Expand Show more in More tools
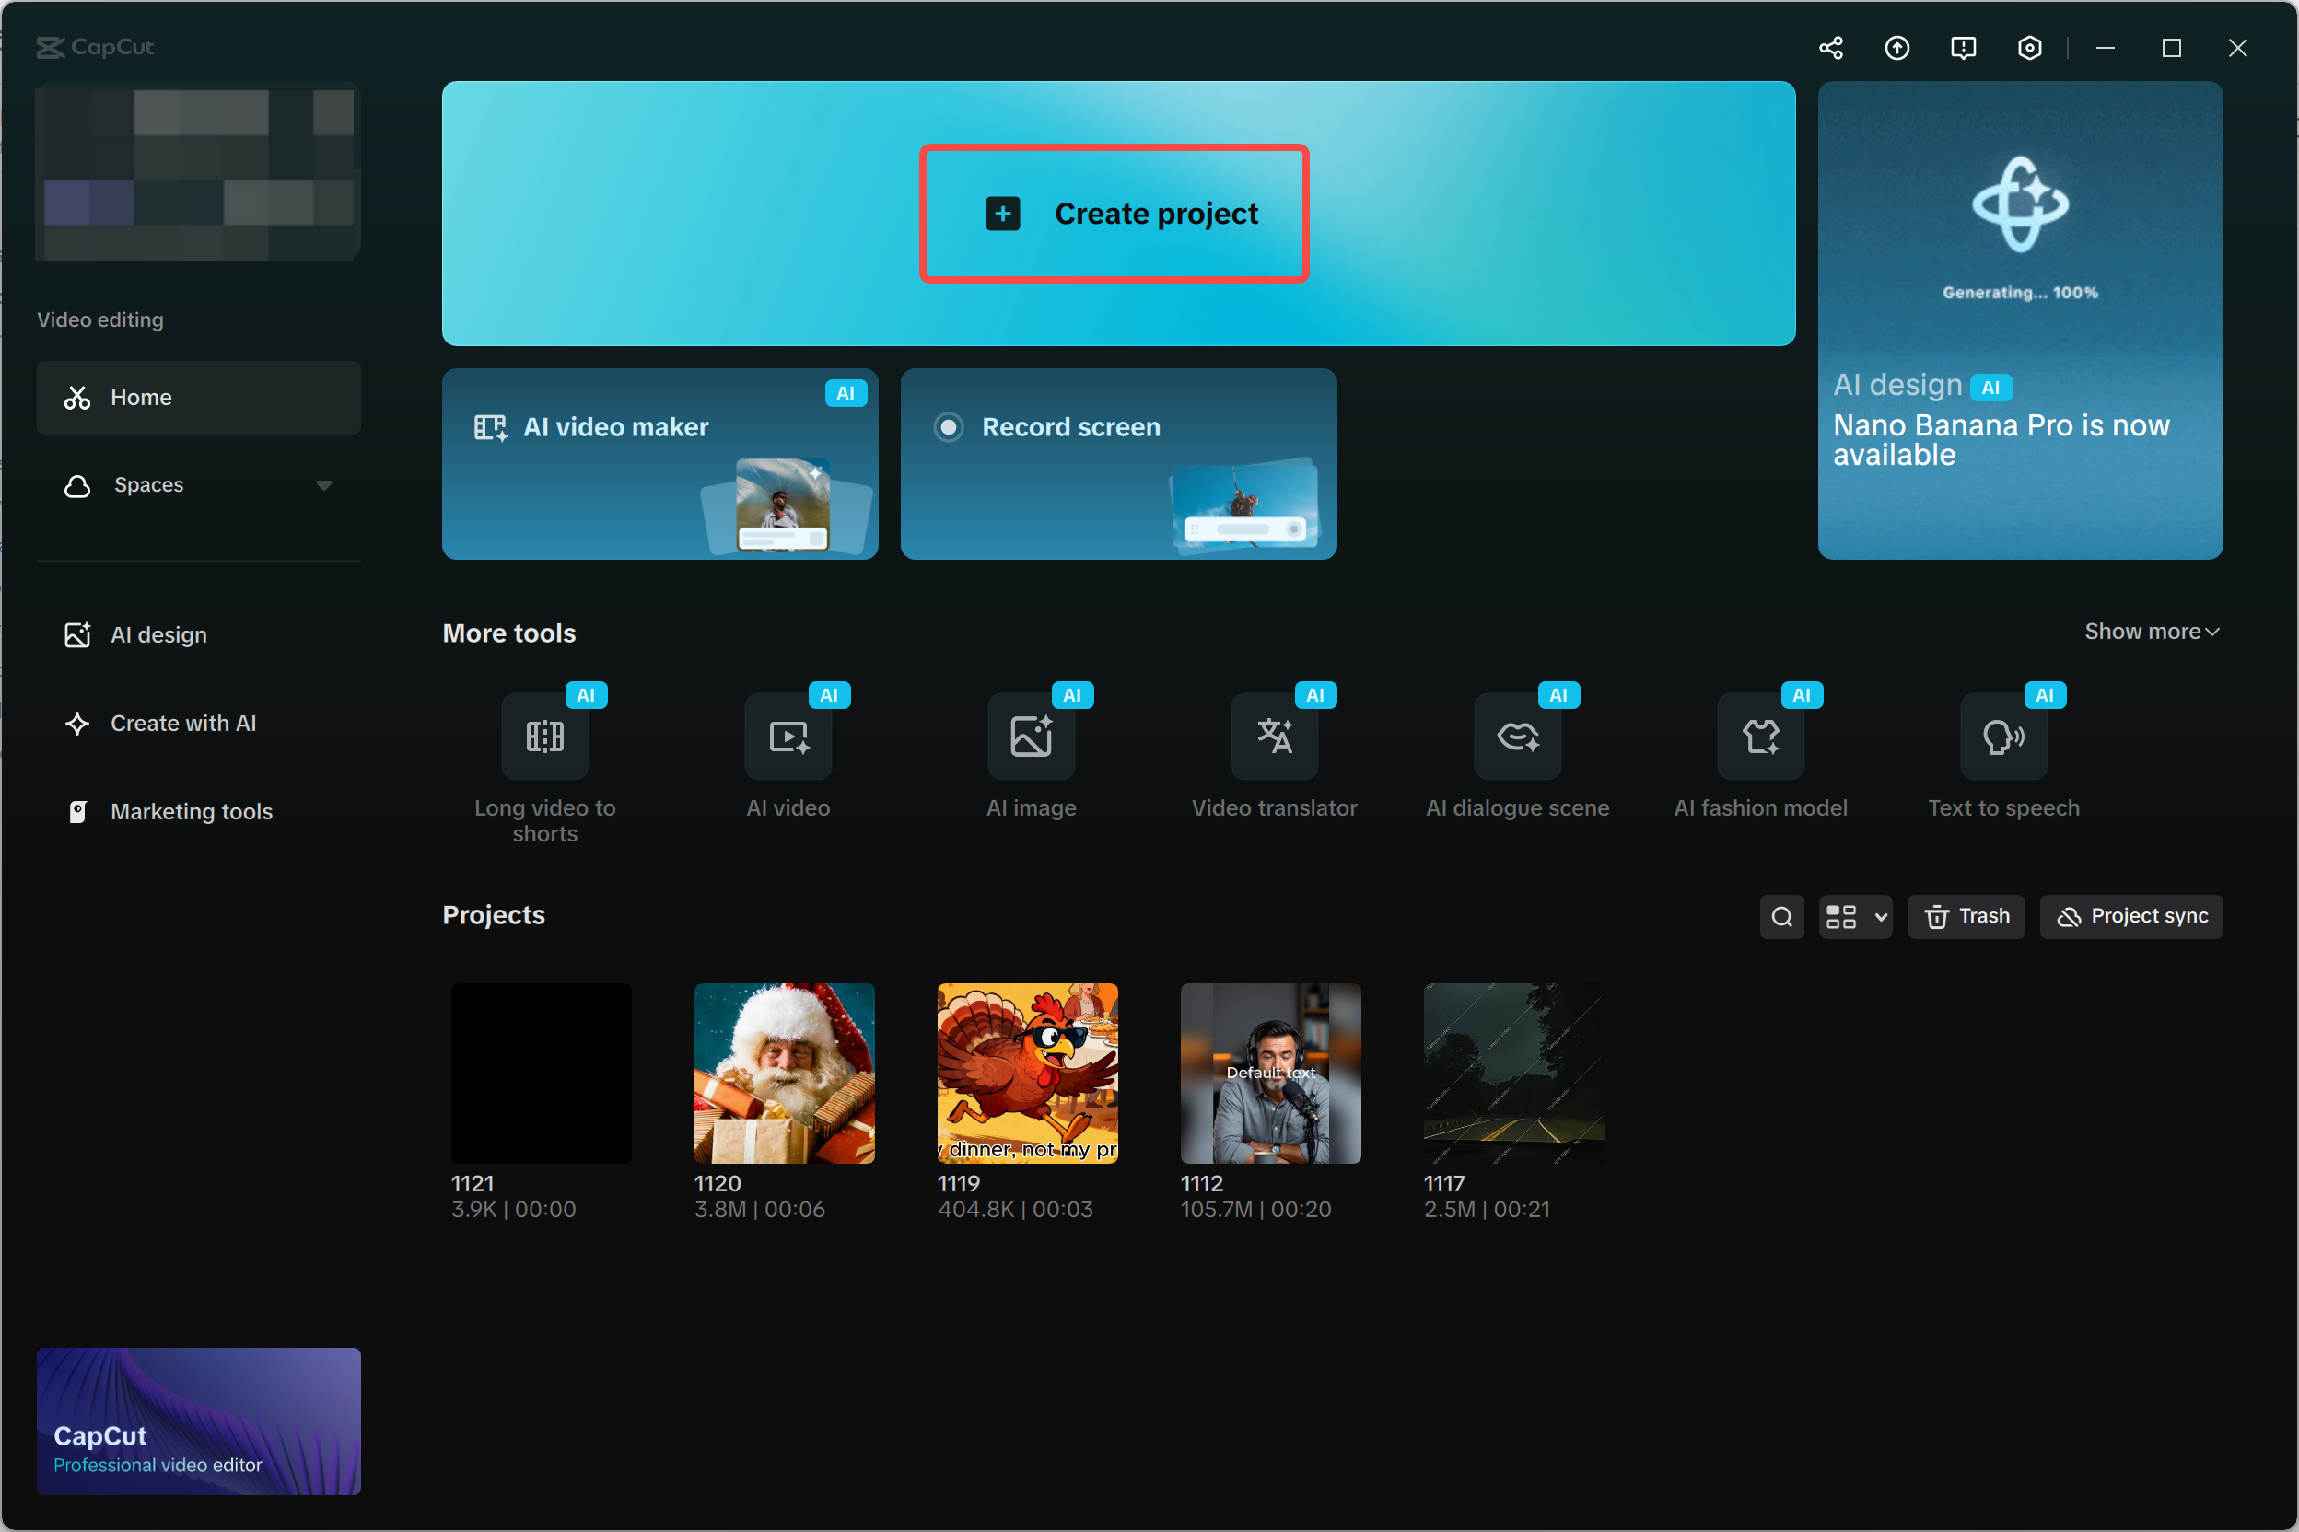This screenshot has height=1532, width=2299. (2152, 632)
